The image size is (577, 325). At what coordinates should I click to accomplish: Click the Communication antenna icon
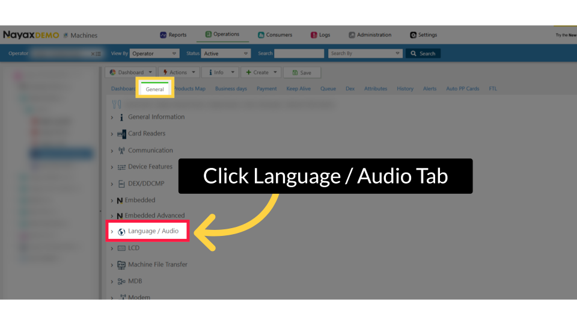(121, 150)
